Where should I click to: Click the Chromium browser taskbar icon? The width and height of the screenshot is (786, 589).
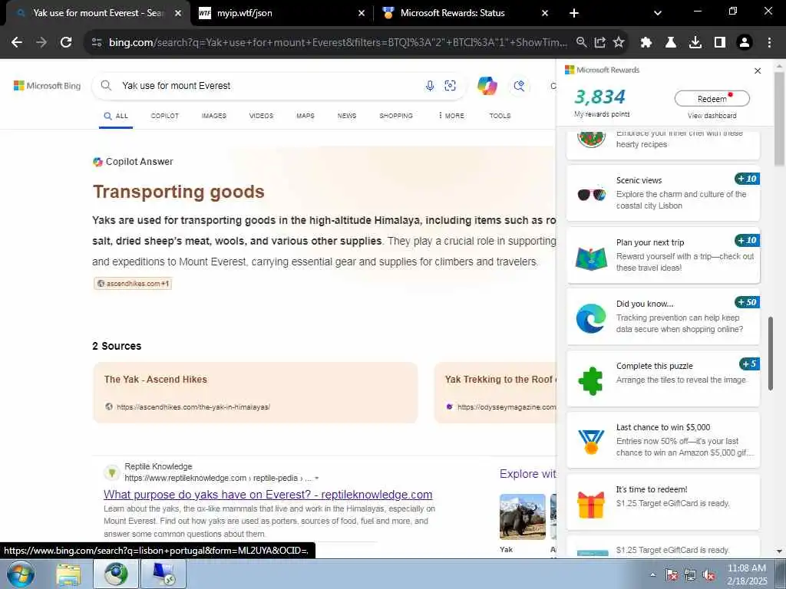click(116, 574)
